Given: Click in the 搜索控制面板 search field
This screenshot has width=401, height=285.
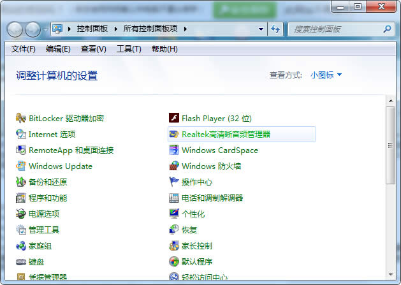Looking at the screenshot, I should (336, 29).
